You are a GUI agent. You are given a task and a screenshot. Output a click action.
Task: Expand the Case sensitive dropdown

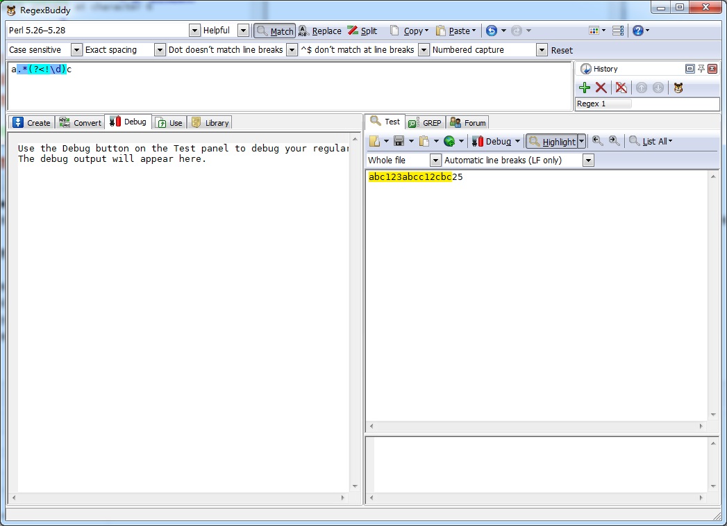(x=76, y=50)
